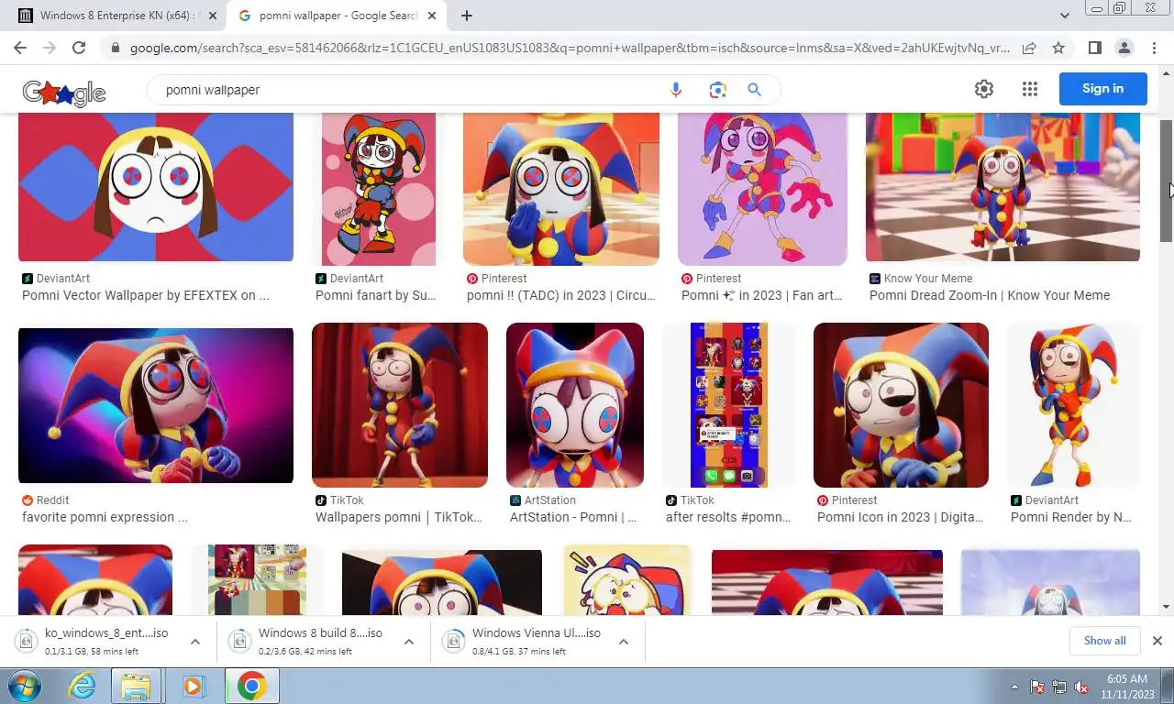Click the Action Center flag icon
This screenshot has width=1174, height=704.
click(1037, 687)
